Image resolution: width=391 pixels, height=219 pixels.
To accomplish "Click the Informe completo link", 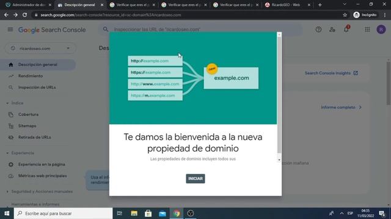I will point(341,107).
